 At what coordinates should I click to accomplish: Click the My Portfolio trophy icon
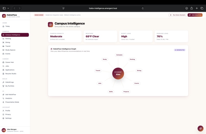point(3,86)
